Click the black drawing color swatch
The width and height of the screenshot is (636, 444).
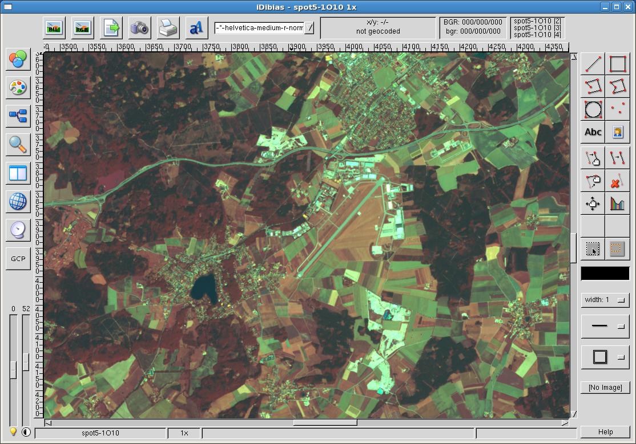pyautogui.click(x=605, y=274)
